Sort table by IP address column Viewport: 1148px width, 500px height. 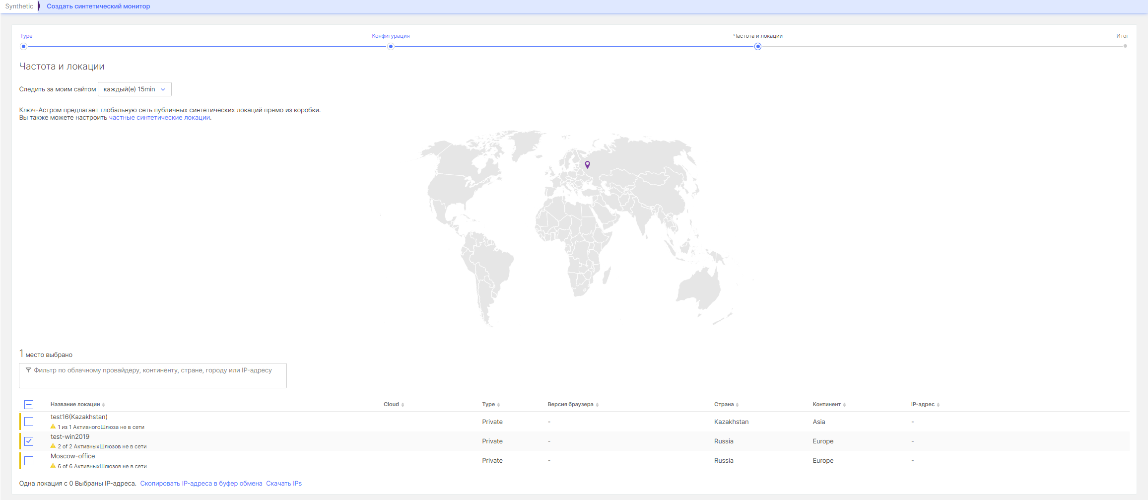click(938, 405)
